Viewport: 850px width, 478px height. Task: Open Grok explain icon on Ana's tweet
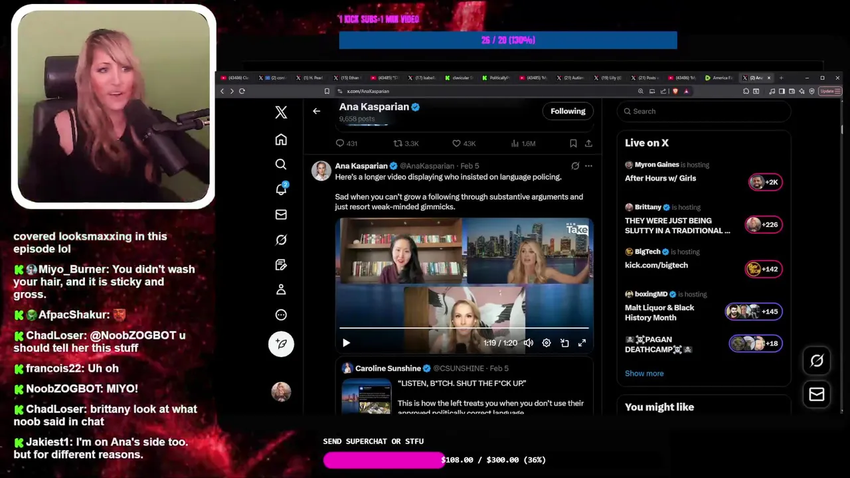(575, 166)
